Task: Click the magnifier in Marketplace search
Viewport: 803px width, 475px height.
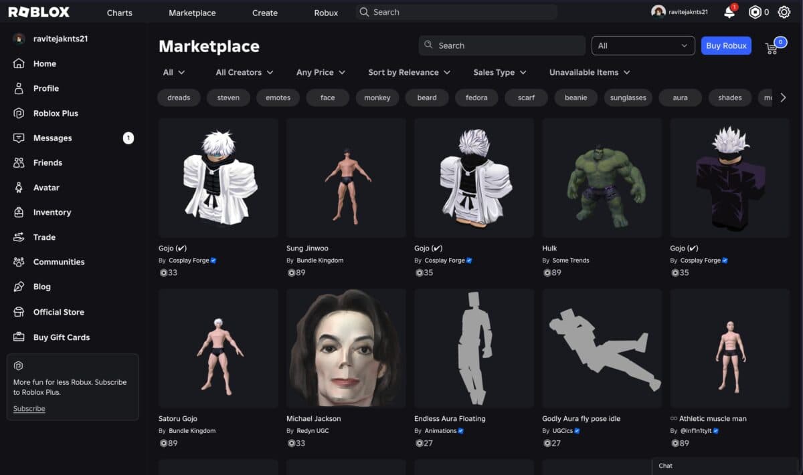Action: (x=428, y=45)
